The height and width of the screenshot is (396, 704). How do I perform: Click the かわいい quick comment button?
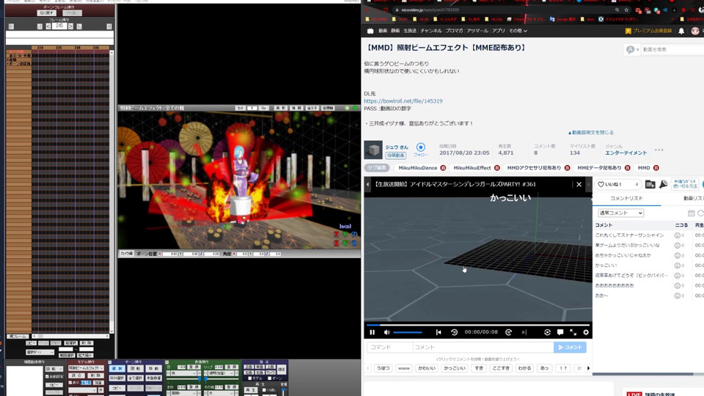[x=427, y=368]
